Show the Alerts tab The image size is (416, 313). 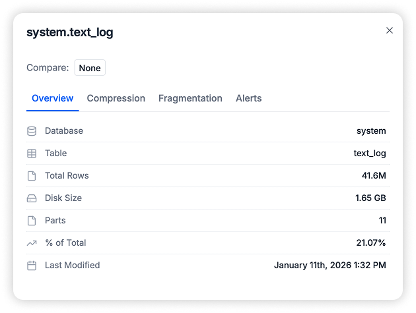pos(249,98)
